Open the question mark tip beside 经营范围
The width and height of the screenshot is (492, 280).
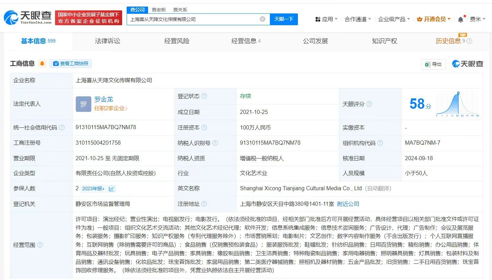pyautogui.click(x=40, y=245)
